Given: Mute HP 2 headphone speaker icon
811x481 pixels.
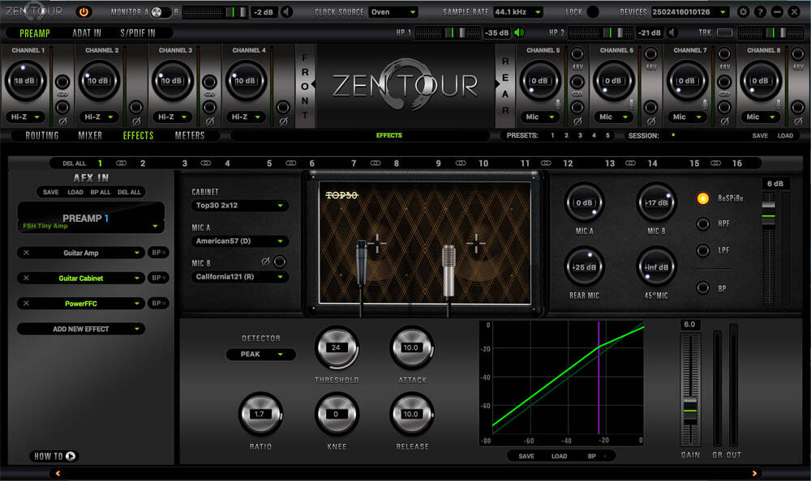Looking at the screenshot, I should point(672,32).
